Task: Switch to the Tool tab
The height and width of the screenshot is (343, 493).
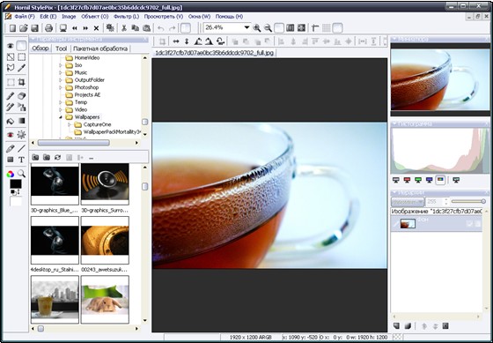Action: [62, 48]
